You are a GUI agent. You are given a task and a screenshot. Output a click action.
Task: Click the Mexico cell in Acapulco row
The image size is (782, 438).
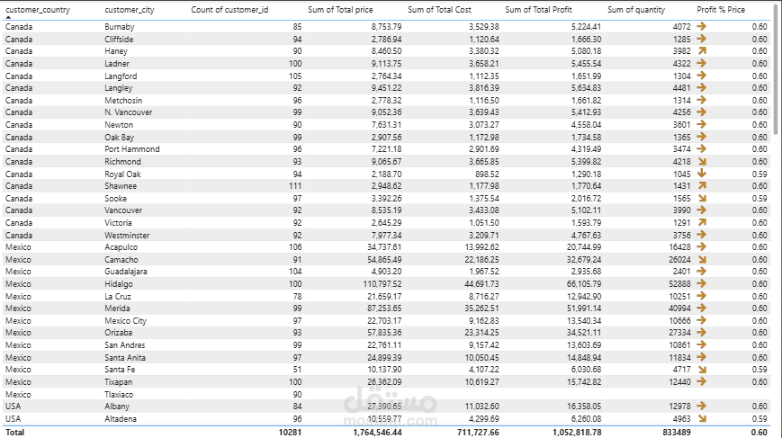(18, 247)
